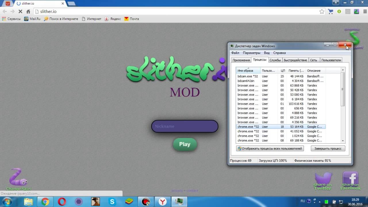Image resolution: width=368 pixels, height=207 pixels.
Task: Open the slither snake extension icon
Action: (x=356, y=11)
